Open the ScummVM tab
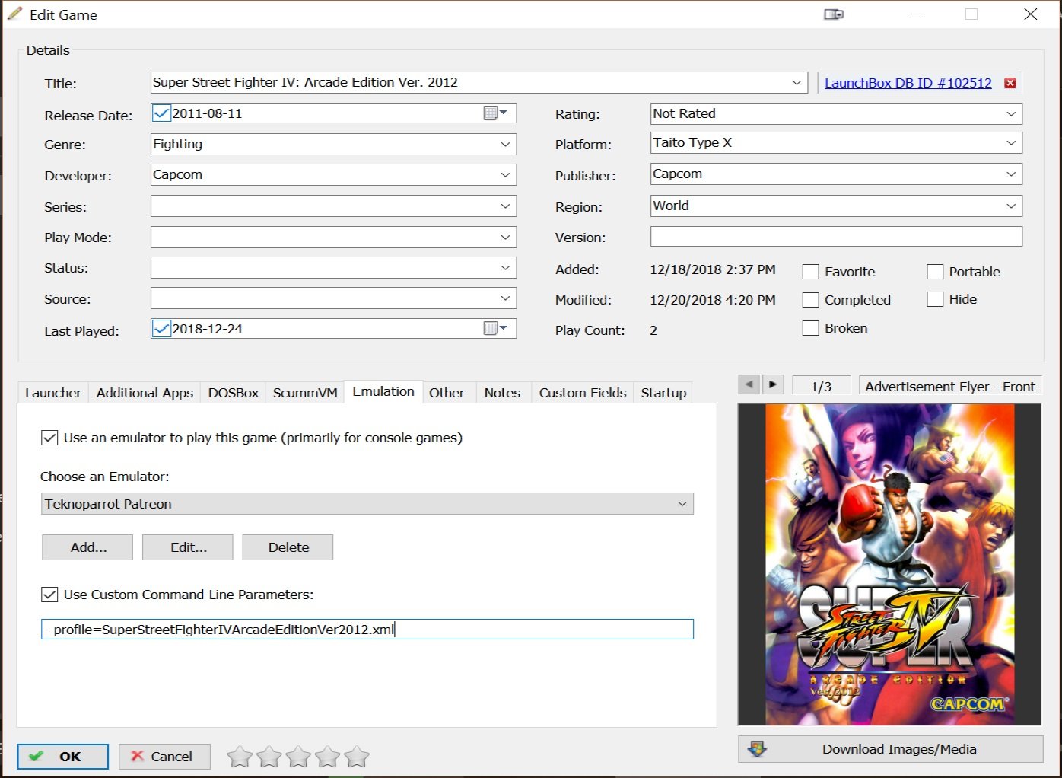The image size is (1062, 778). coord(305,393)
